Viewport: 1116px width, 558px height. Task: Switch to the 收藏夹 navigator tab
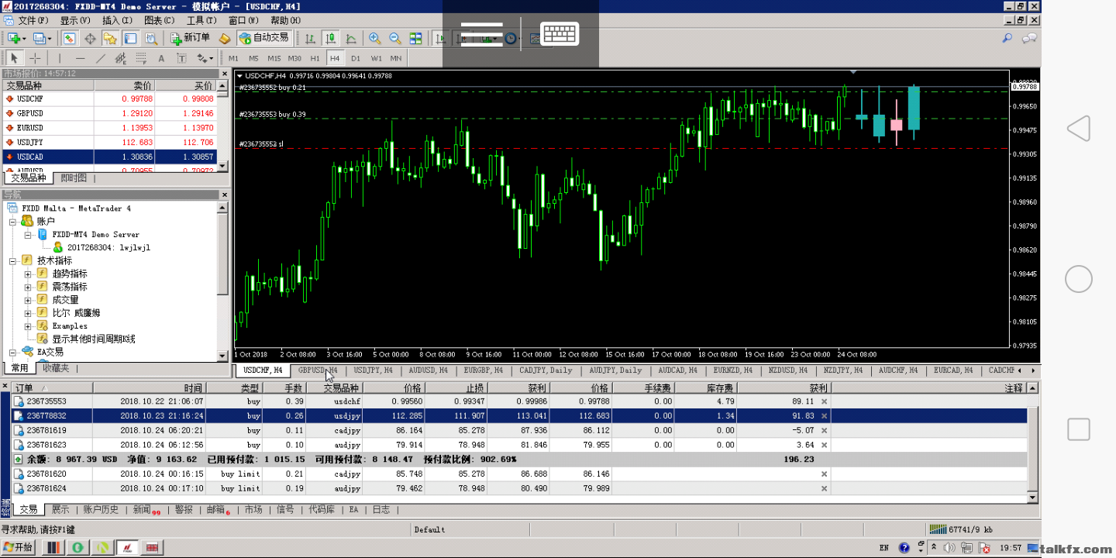tap(55, 368)
